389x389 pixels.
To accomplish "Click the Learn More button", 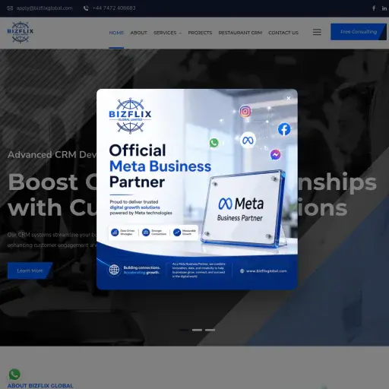I will (x=30, y=270).
